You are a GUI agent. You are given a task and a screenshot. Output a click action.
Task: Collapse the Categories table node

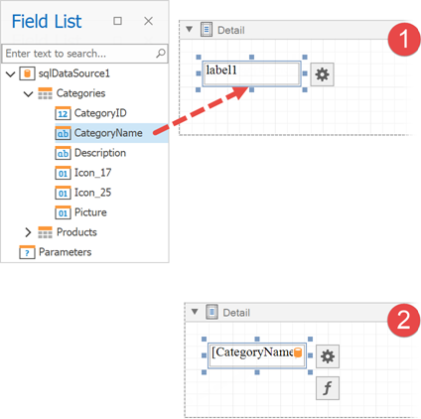29,94
